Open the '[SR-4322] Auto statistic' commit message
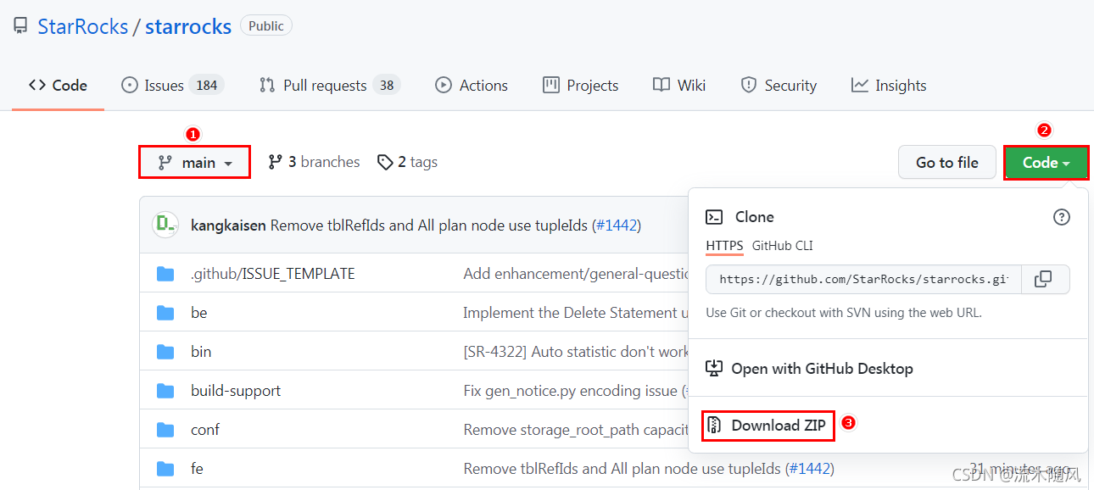1094x490 pixels. (575, 352)
